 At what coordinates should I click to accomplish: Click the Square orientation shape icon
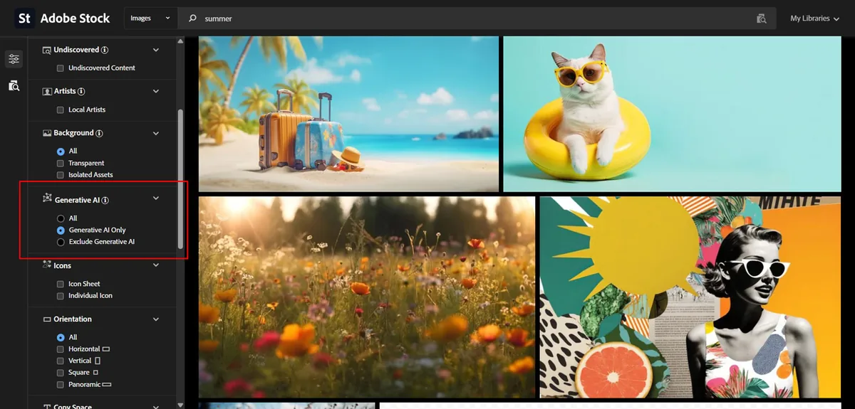tap(95, 373)
